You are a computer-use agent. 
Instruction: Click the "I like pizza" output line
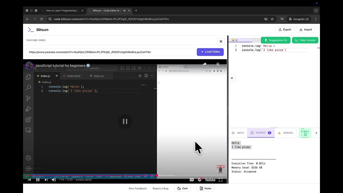[x=241, y=147]
